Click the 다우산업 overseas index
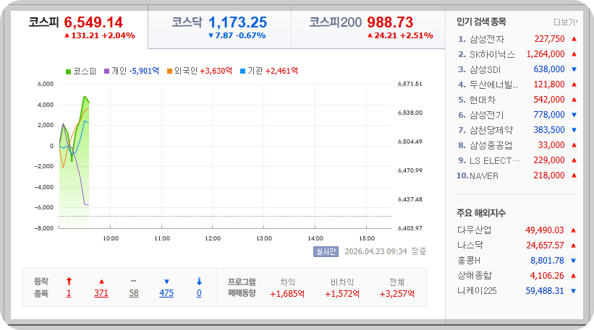 click(474, 230)
